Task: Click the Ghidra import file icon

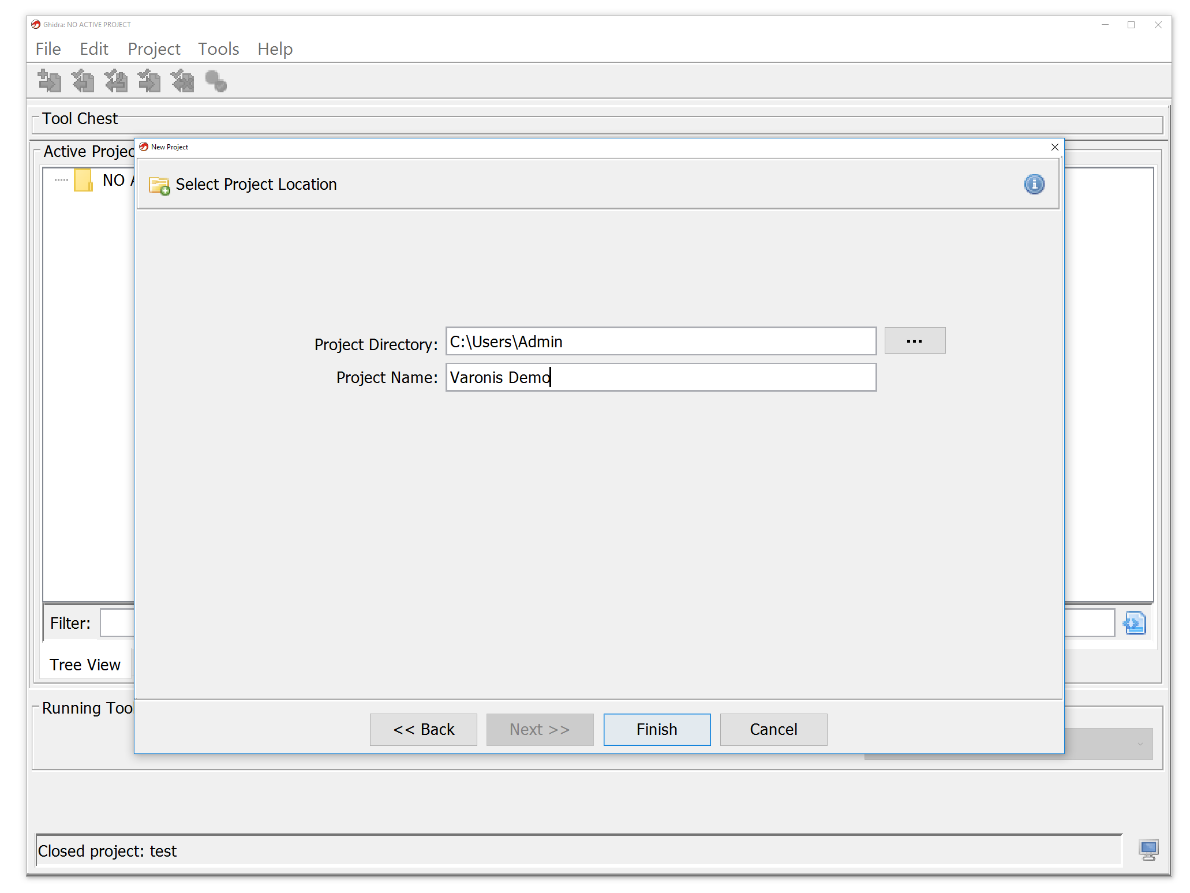Action: click(50, 81)
